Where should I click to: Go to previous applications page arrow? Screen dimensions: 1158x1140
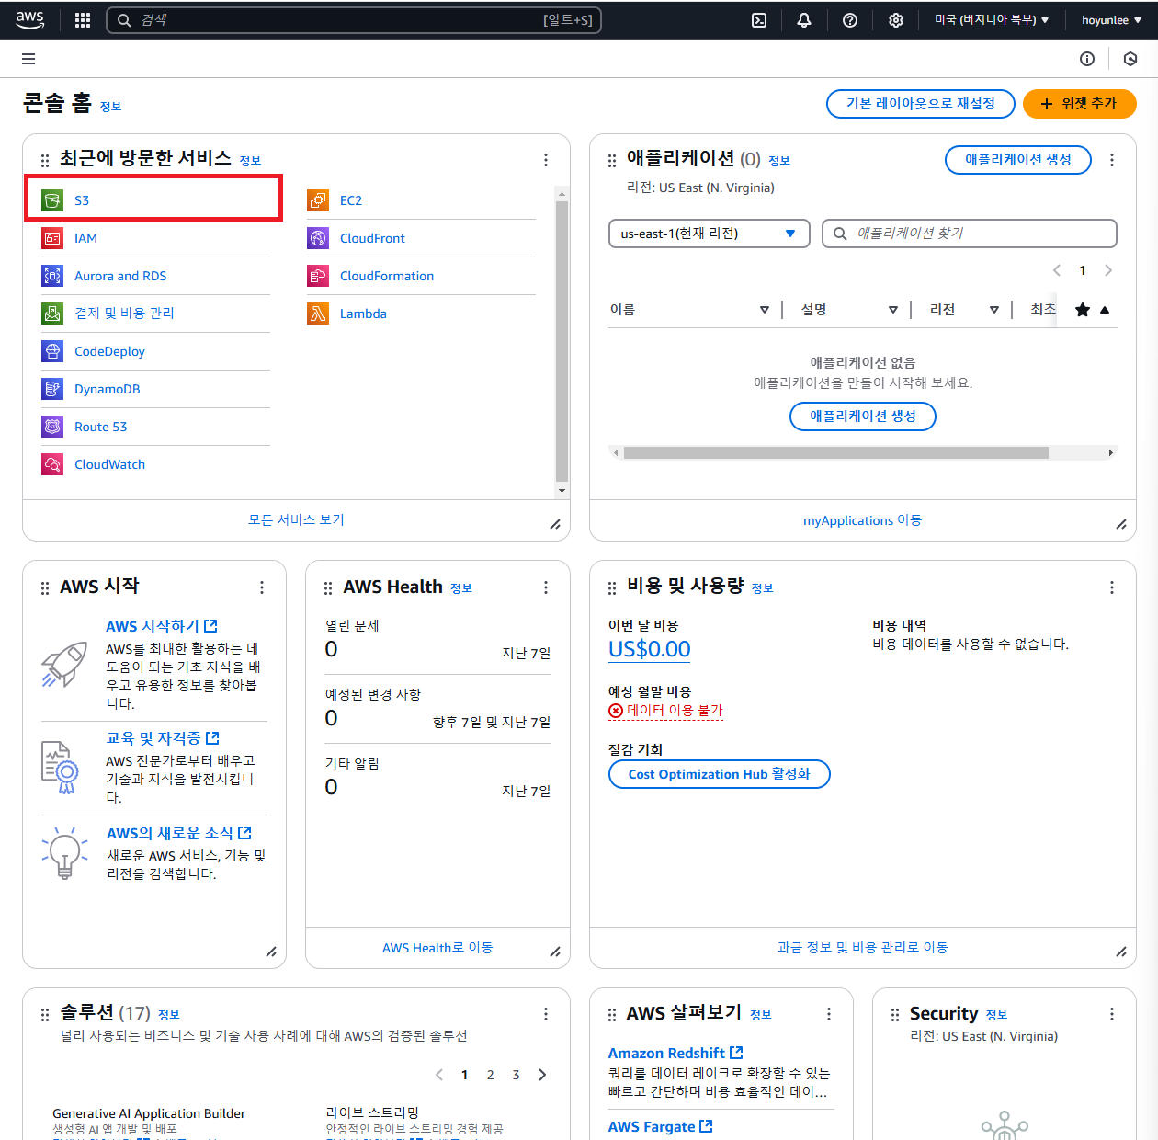pos(1057,270)
